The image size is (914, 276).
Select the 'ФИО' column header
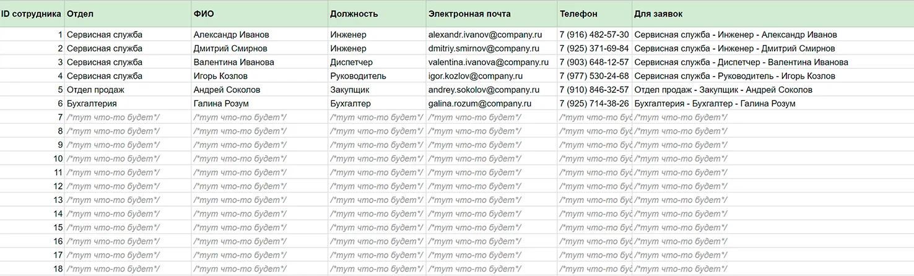click(259, 14)
